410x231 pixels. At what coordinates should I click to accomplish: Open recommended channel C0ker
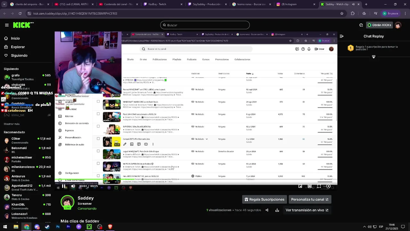[x=27, y=141]
